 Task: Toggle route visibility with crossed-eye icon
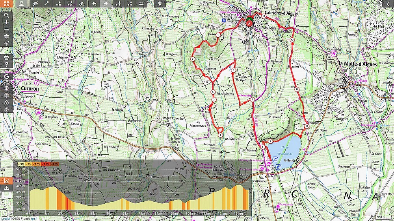pos(35,4)
